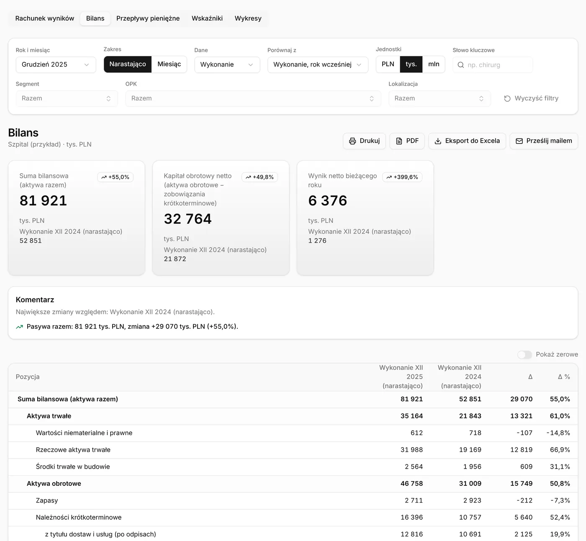The height and width of the screenshot is (541, 586).
Task: Toggle the Pokaż zerowe switch
Action: click(x=524, y=354)
